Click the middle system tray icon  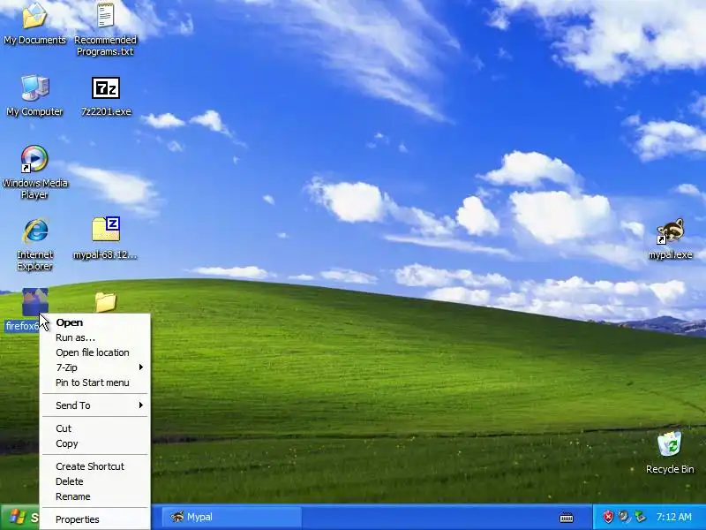click(x=624, y=517)
